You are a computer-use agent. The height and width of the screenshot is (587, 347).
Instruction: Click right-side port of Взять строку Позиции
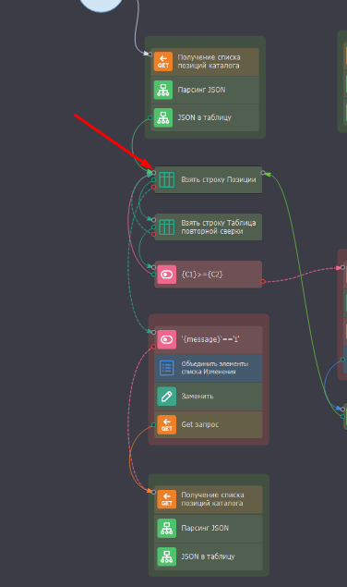coord(263,173)
